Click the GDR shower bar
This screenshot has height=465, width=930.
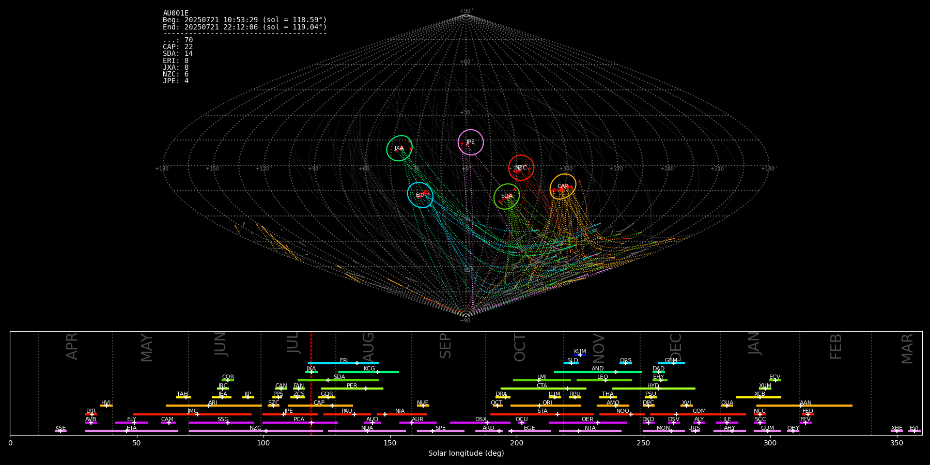tap(327, 397)
